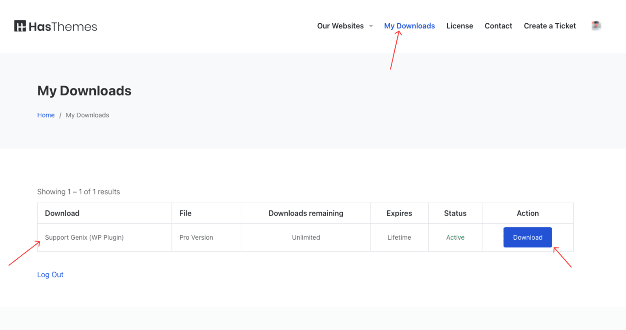
Task: Open the Contact page
Action: [x=498, y=26]
